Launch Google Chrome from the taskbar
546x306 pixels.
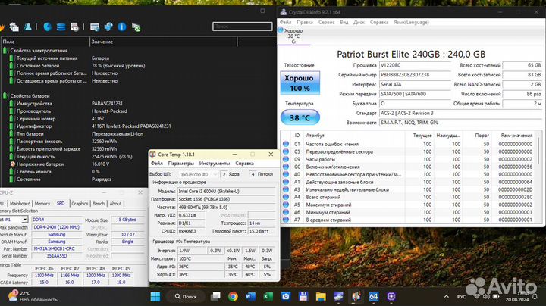(x=233, y=296)
